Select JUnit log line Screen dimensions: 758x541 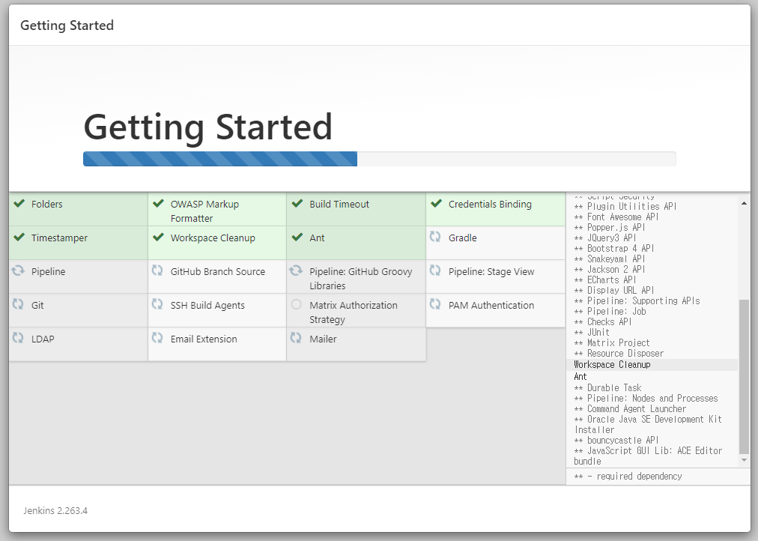click(x=592, y=333)
